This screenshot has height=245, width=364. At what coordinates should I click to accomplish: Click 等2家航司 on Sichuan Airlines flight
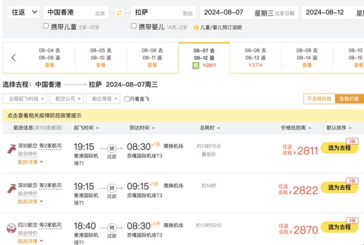50,225
